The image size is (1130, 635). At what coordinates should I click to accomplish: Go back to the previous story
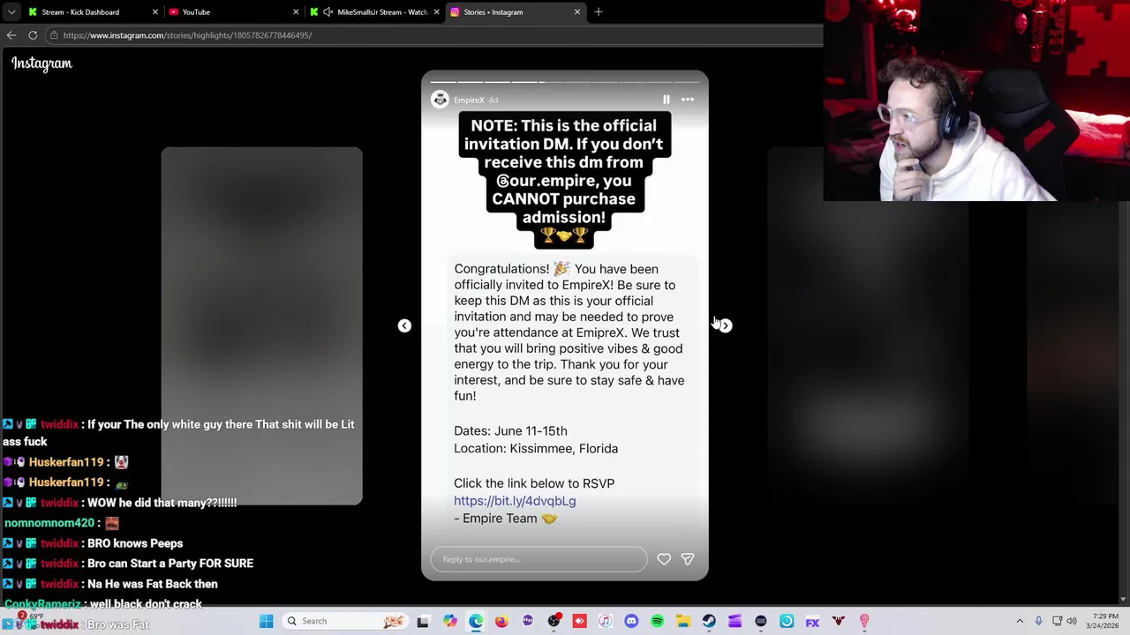pos(404,325)
